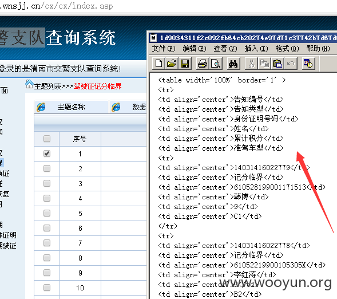Click the Copy icon in toolbar
Screen dimensions: 337x299
click(264, 64)
